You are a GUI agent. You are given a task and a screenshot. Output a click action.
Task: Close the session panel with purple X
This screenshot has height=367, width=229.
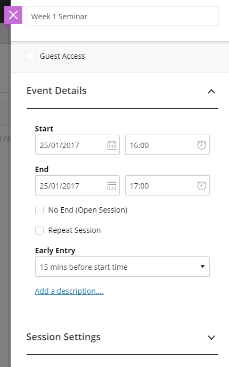[x=13, y=15]
